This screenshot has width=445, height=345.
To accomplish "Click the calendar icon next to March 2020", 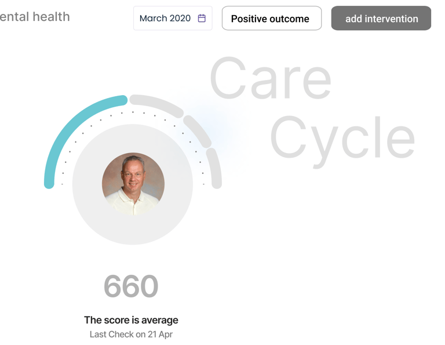I will coord(202,18).
